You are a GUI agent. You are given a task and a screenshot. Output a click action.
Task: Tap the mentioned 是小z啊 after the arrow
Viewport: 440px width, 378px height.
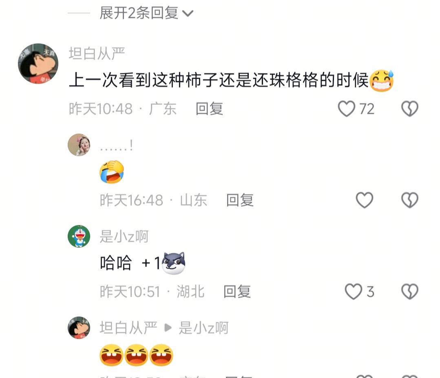(x=204, y=328)
